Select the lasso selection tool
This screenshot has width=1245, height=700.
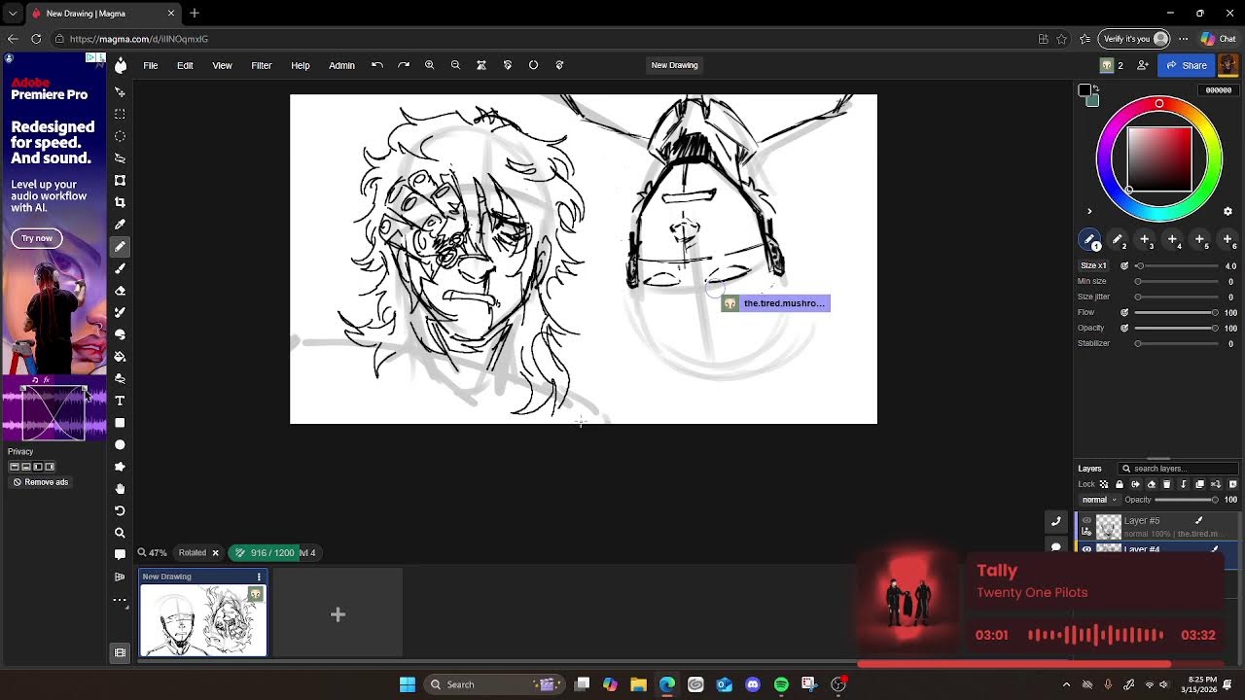[x=120, y=157]
